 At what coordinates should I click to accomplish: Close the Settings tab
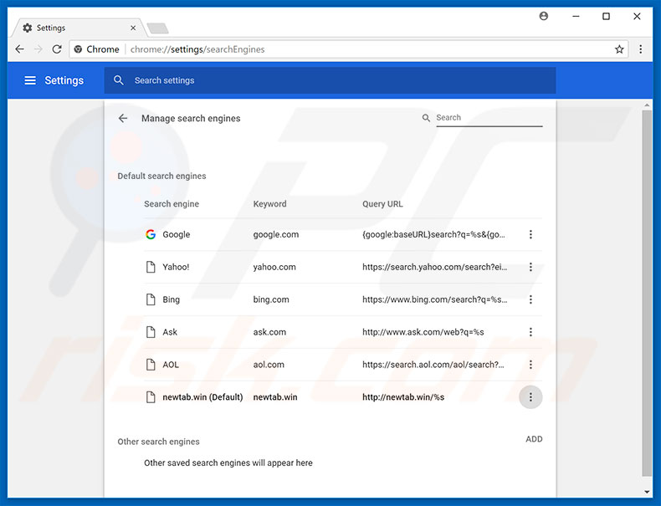click(x=133, y=28)
